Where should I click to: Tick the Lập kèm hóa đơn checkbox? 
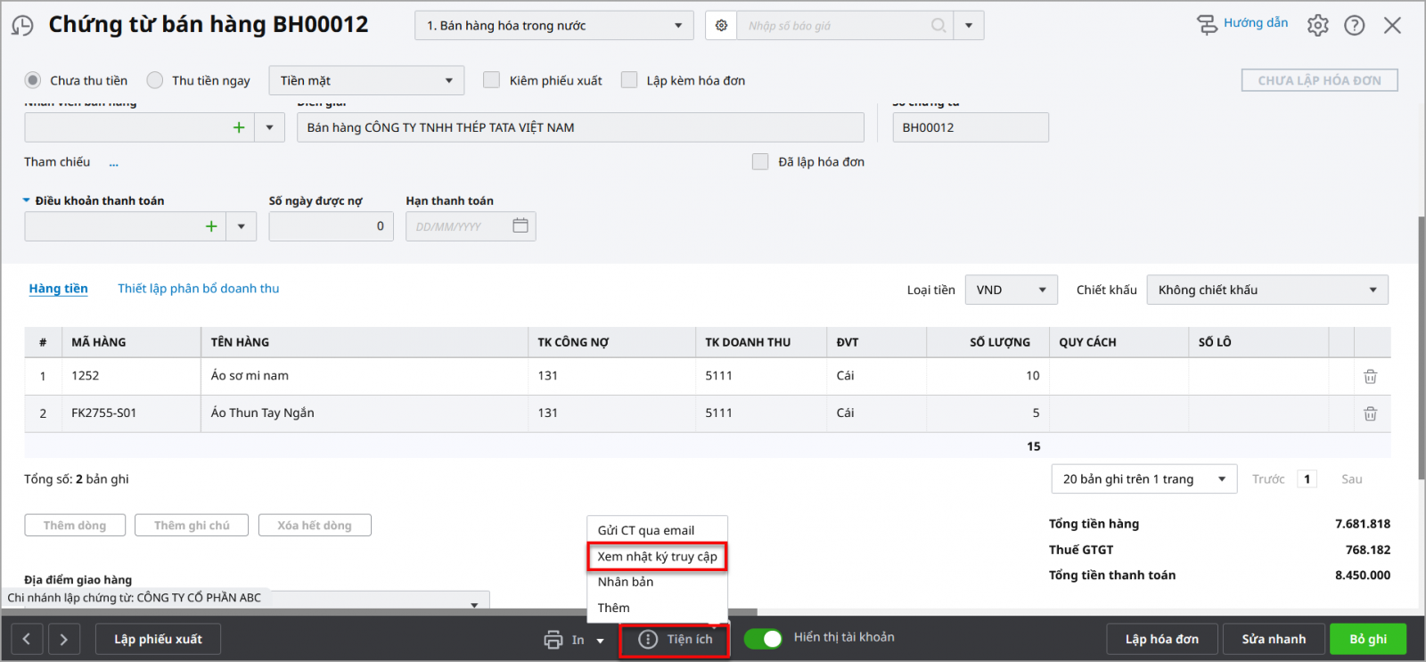click(x=629, y=80)
